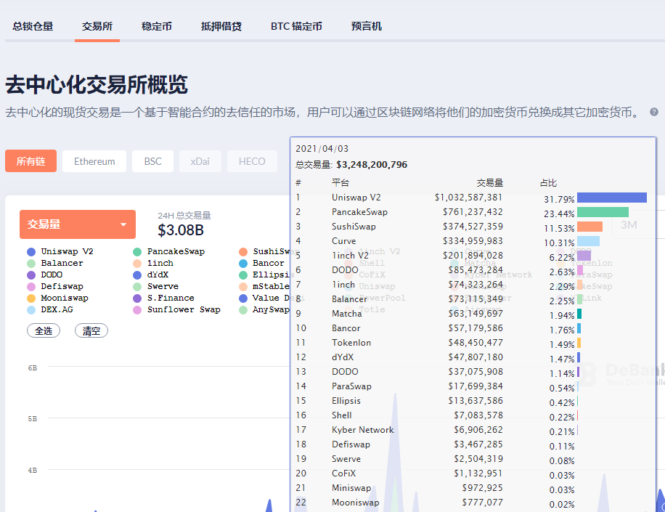
Task: Click Curve volume $334,959,983
Action: click(473, 241)
